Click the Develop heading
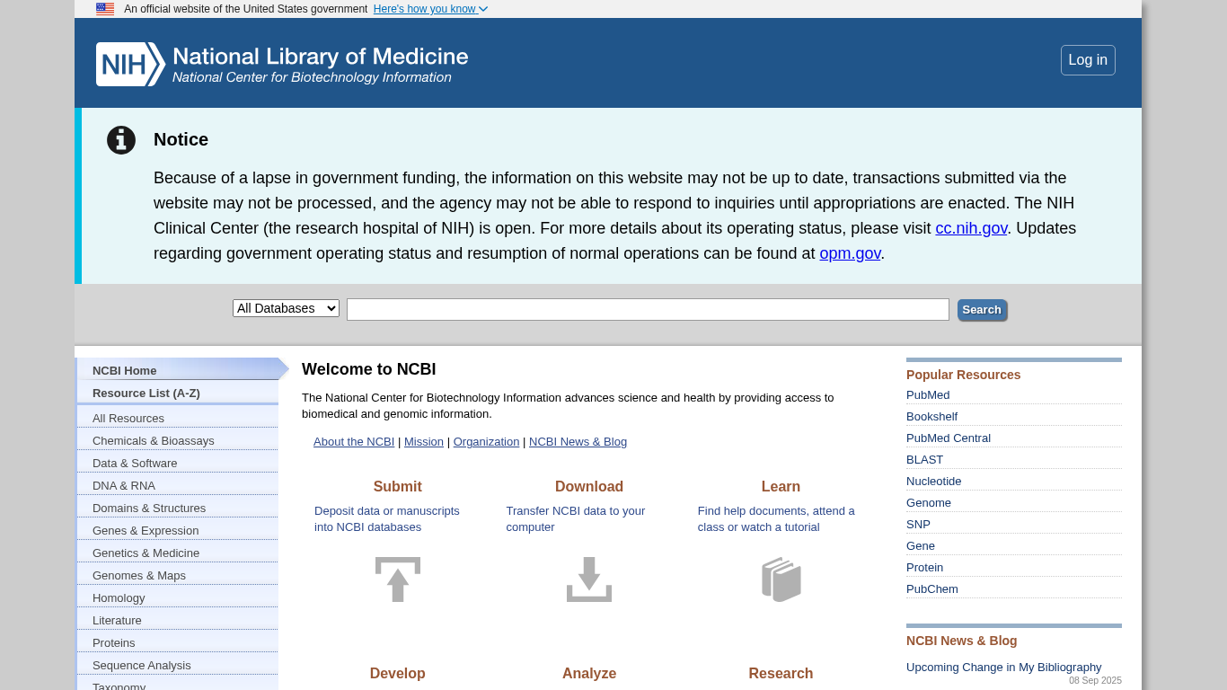This screenshot has width=1227, height=690. pyautogui.click(x=398, y=673)
